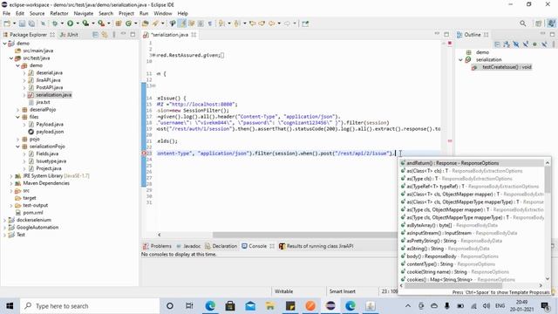Select pom.xml in Package Explorer
The image size is (558, 314).
tap(33, 213)
